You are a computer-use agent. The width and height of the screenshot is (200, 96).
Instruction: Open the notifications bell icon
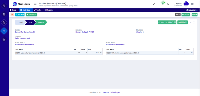point(162,4)
